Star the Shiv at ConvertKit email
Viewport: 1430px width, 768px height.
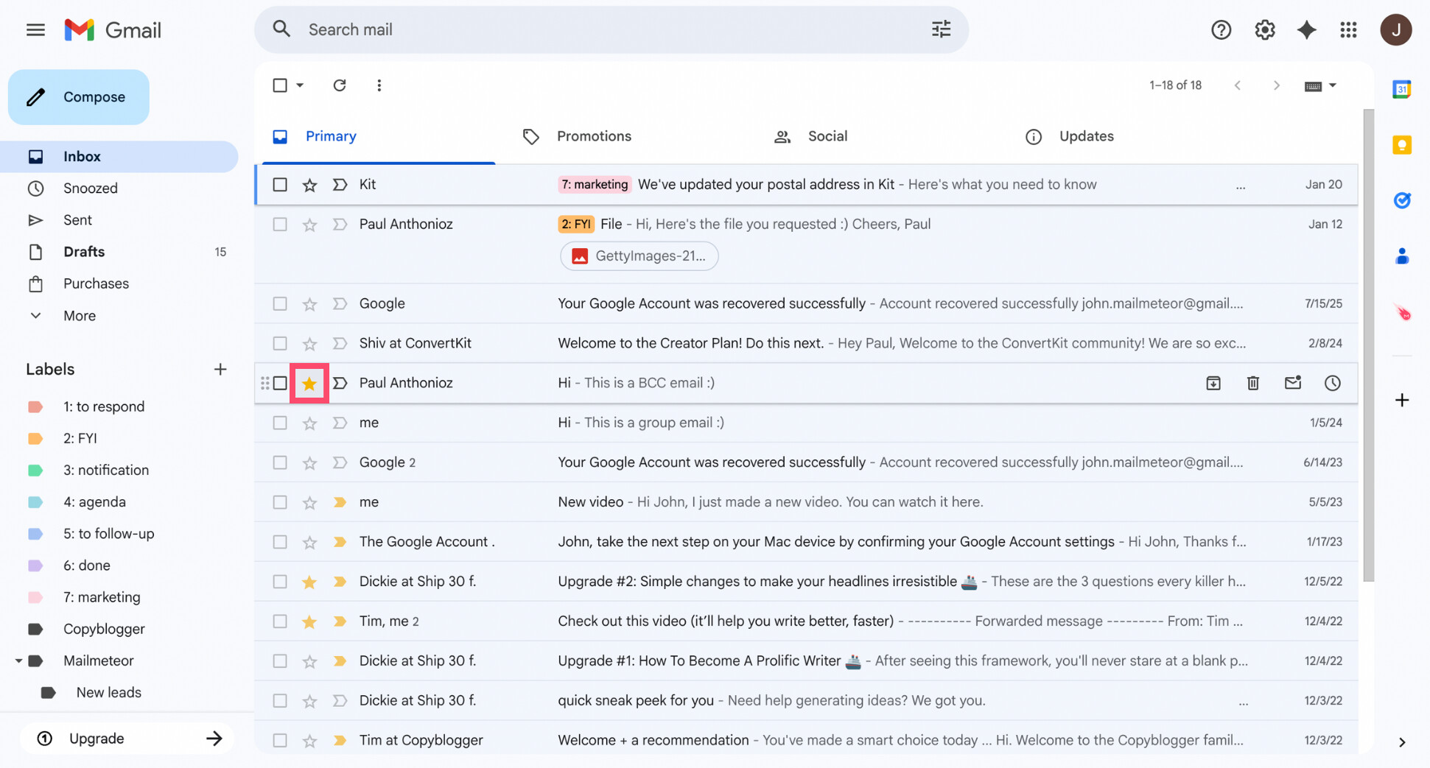coord(309,342)
